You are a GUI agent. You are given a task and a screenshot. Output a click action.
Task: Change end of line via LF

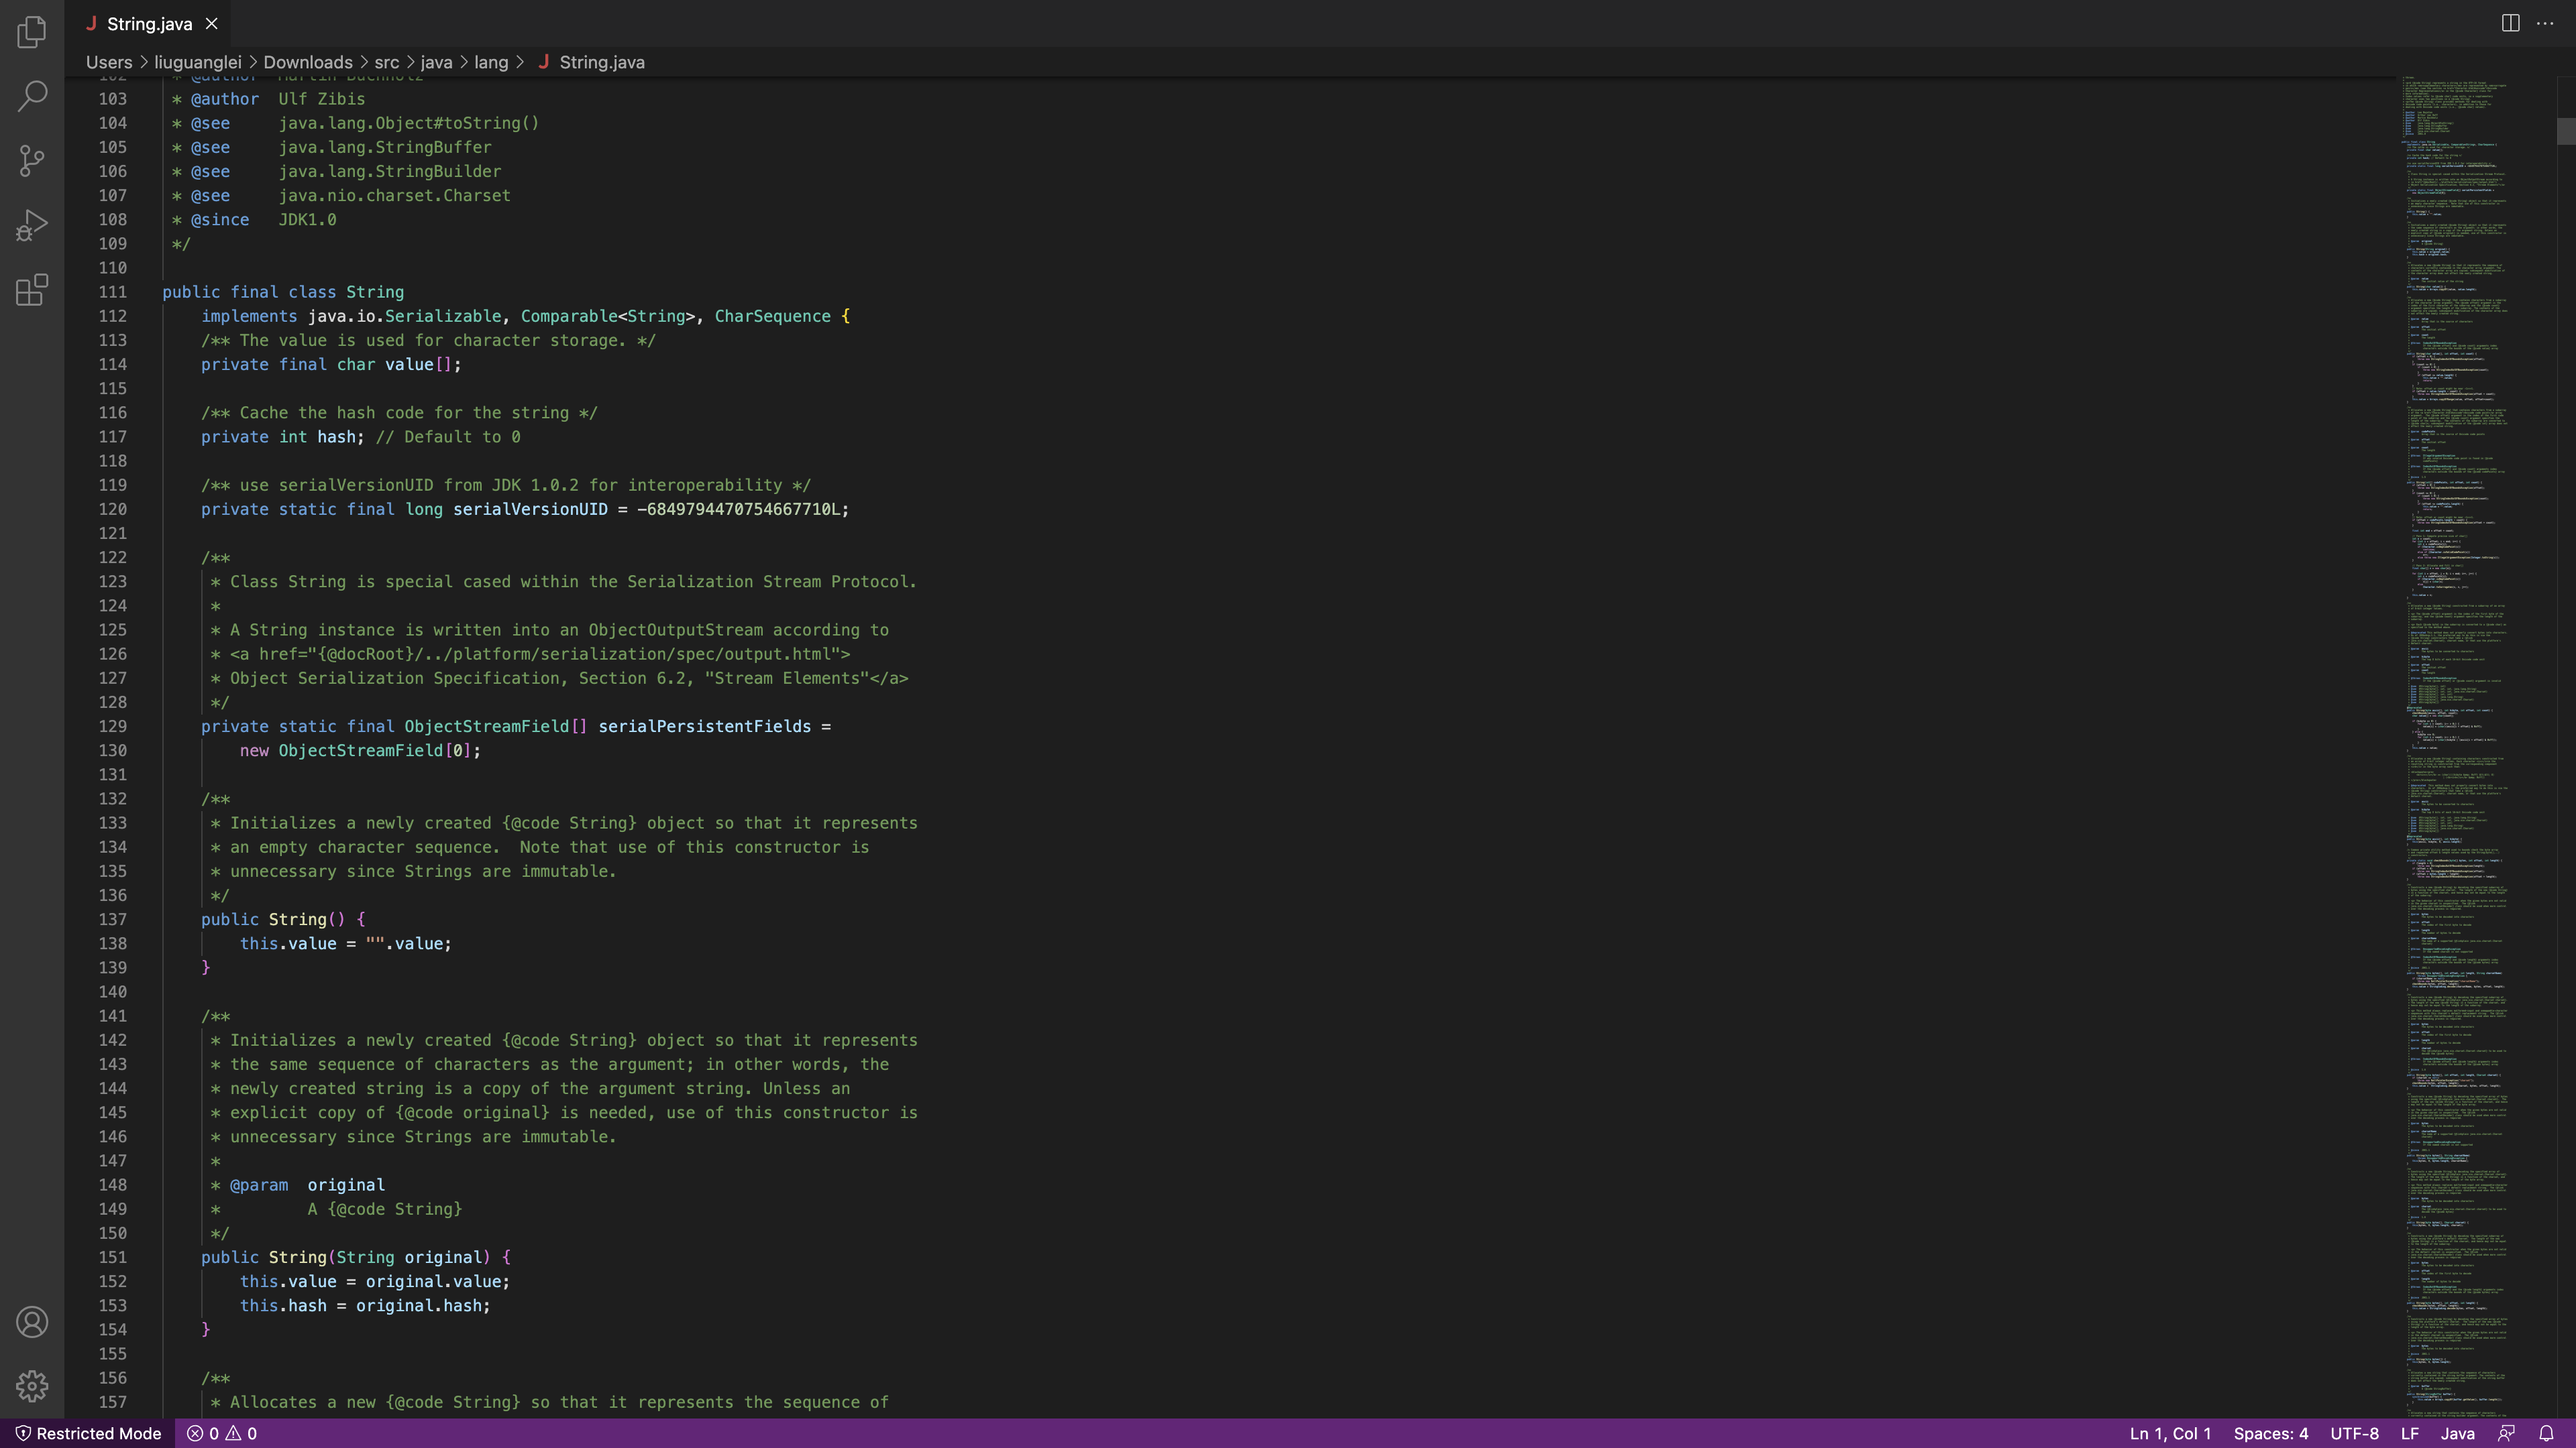[2410, 1433]
